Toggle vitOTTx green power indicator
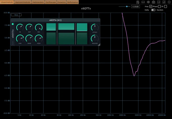The image size is (172, 119). coord(13,24)
